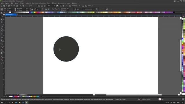This screenshot has height=104, width=185.
Task: Open the outline width dropdown
Action: coord(83,9)
